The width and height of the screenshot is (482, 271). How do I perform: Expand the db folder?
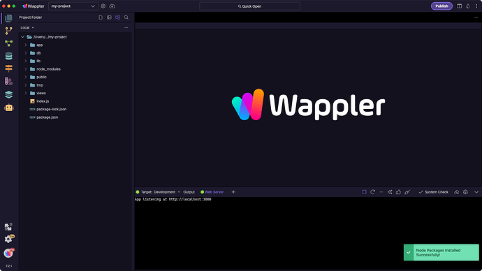pos(26,53)
